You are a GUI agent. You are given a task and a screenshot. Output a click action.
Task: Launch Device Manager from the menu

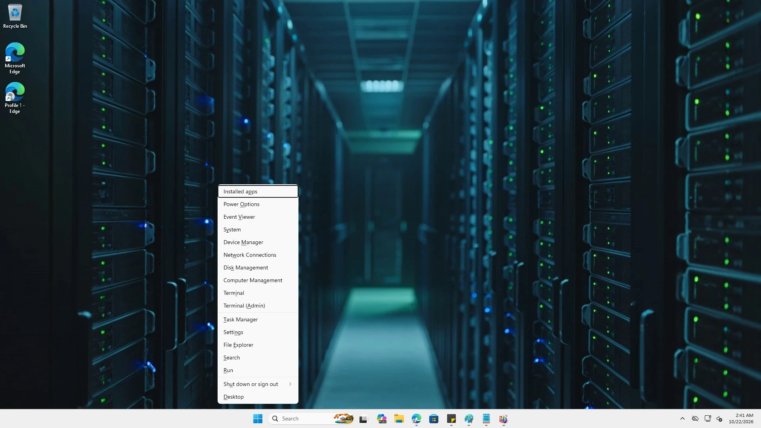tap(258, 242)
